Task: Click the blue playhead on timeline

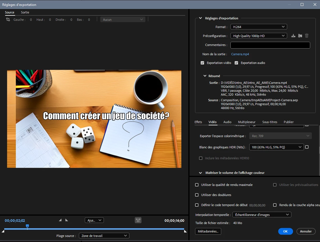Action: [x=27, y=226]
